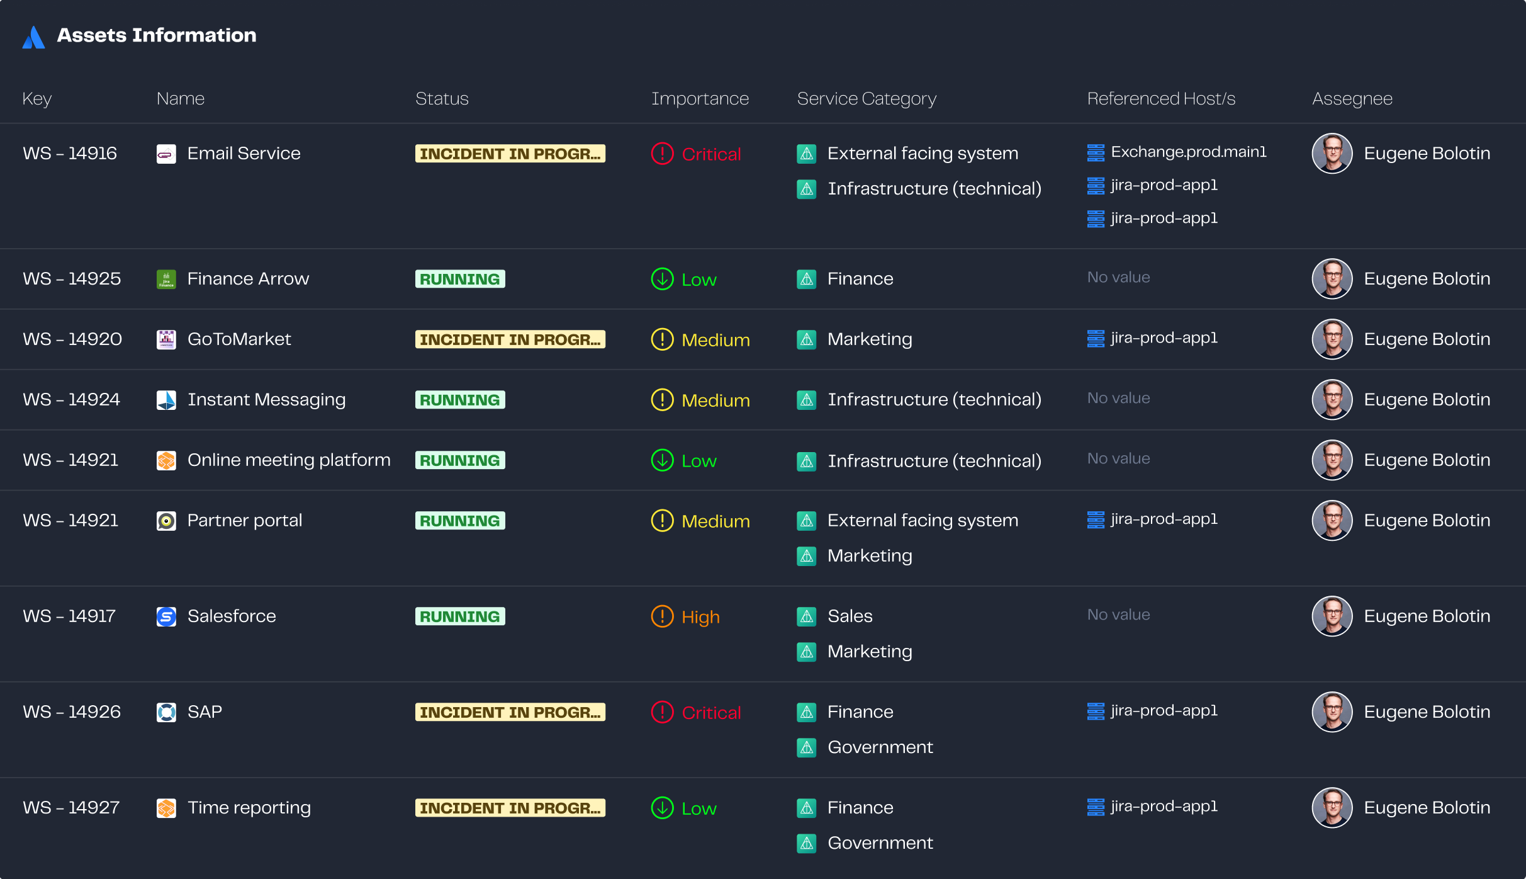The width and height of the screenshot is (1526, 879).
Task: Click the Partner portal circular icon
Action: [166, 521]
